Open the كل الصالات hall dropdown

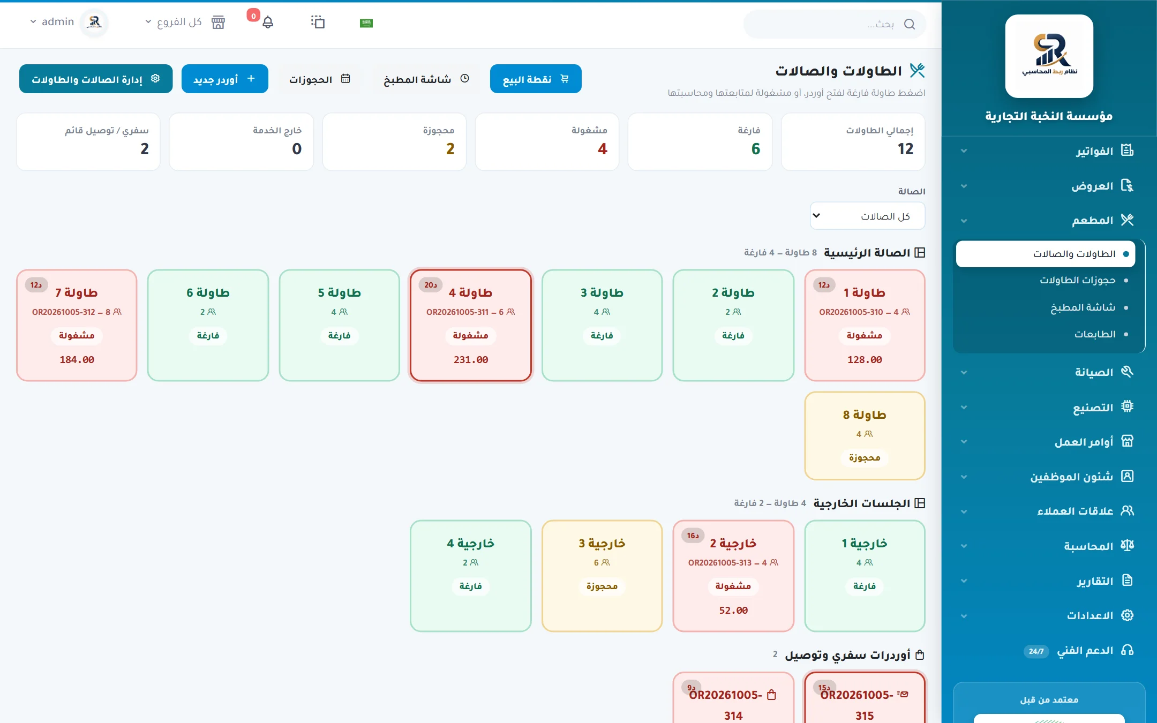click(867, 216)
